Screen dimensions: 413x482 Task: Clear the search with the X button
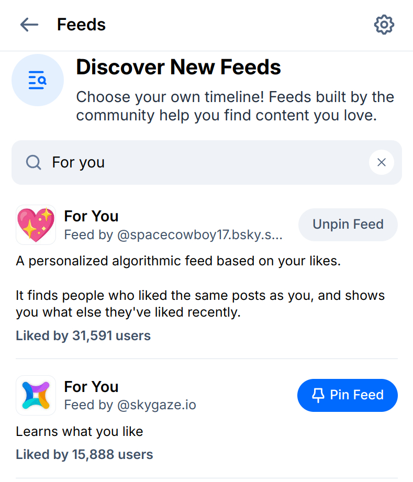[382, 162]
